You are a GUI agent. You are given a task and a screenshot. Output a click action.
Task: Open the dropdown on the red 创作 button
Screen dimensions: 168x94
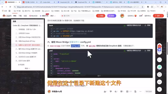pos(162,16)
